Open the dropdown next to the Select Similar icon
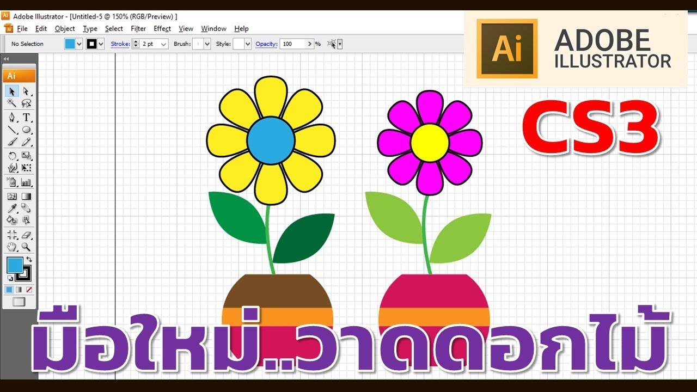 click(x=340, y=44)
